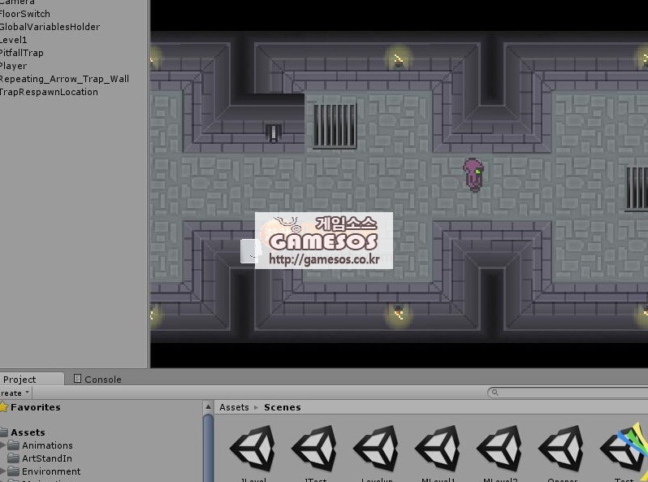Open the JTest scene asset icon

pos(315,448)
